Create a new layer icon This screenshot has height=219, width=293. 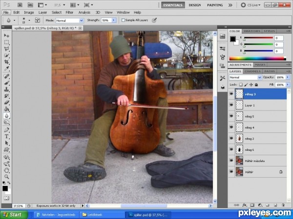(x=275, y=205)
